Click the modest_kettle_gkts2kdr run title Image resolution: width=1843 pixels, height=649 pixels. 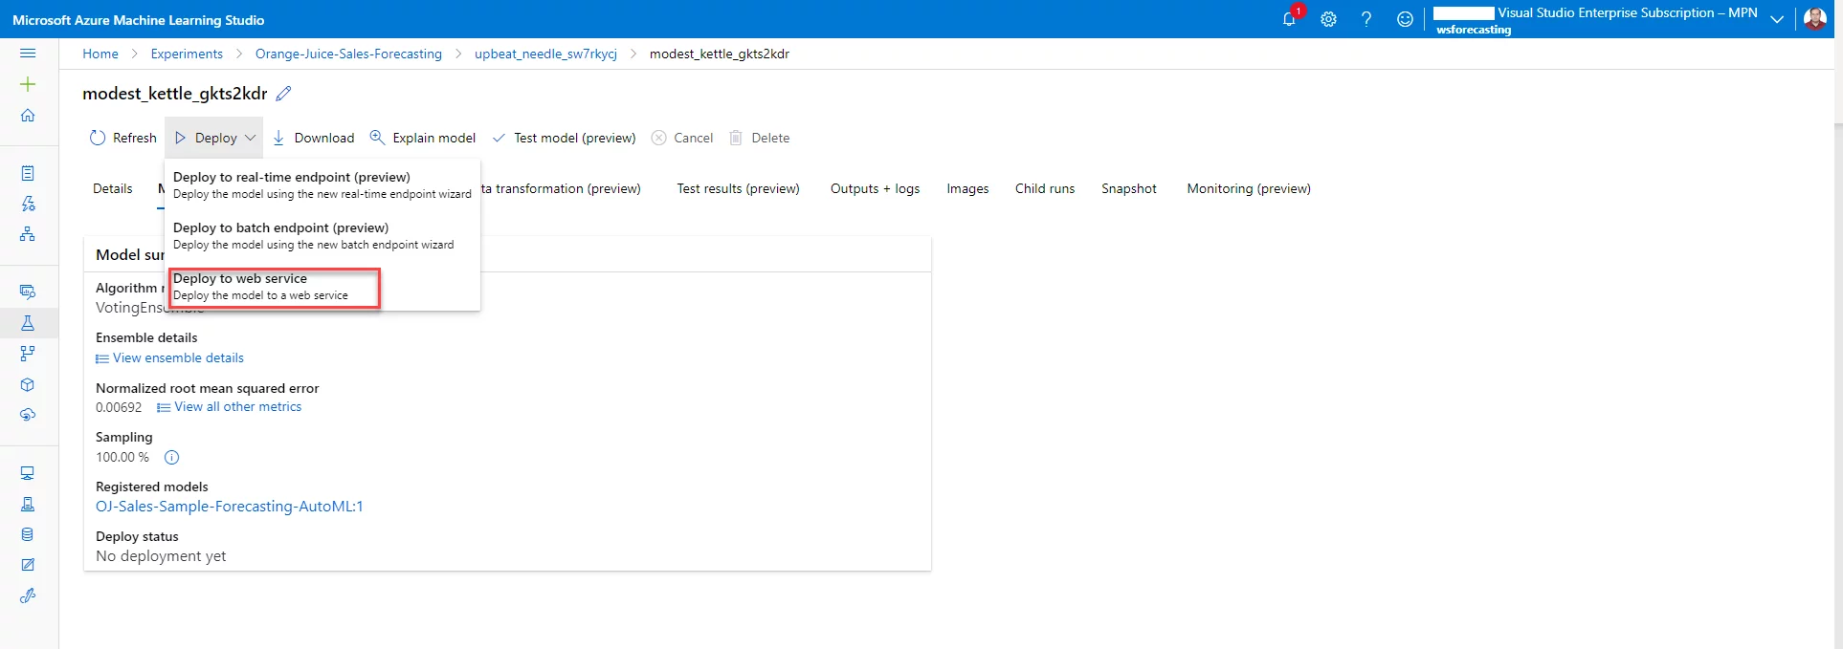coord(175,94)
